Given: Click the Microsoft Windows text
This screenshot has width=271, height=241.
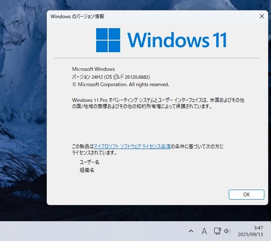Looking at the screenshot, I should [93, 69].
